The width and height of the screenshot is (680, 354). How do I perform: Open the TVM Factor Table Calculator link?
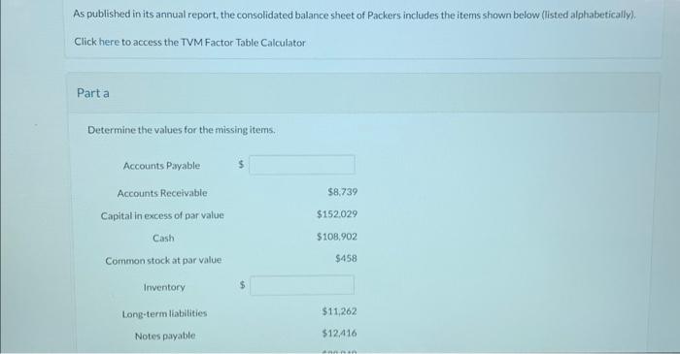(189, 43)
